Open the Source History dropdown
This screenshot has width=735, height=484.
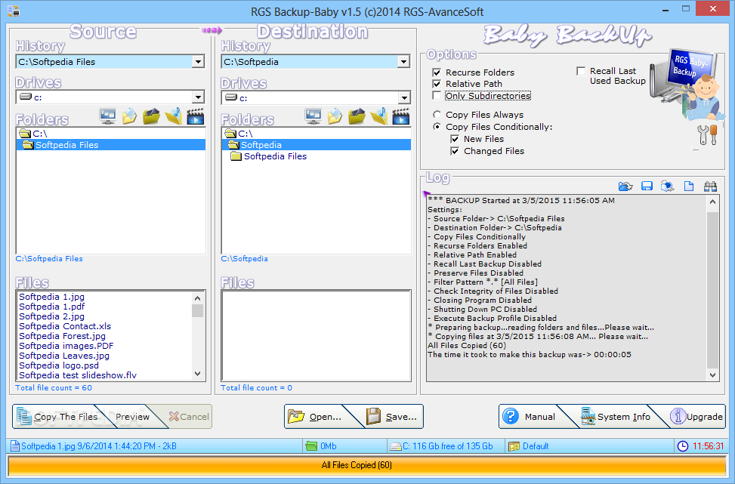[x=198, y=61]
